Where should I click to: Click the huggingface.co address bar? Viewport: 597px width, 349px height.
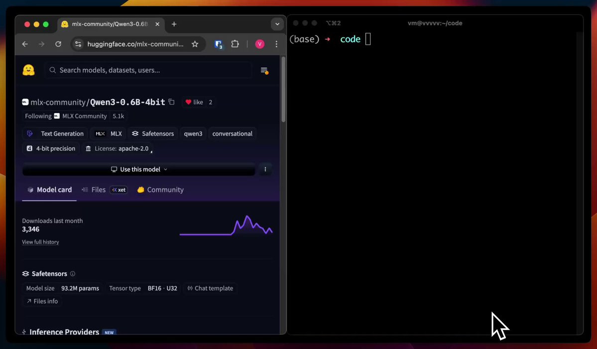click(x=135, y=44)
